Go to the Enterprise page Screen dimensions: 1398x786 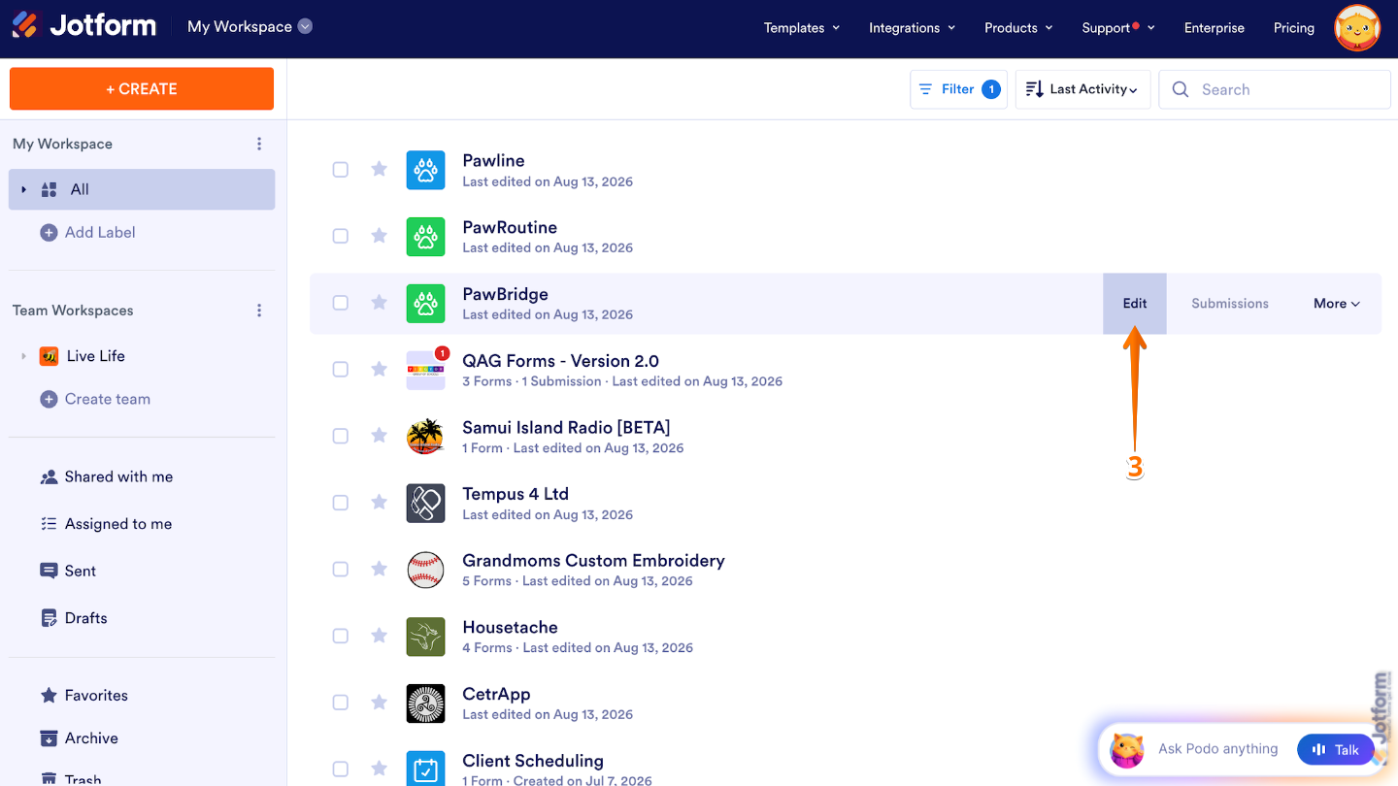[x=1214, y=28]
